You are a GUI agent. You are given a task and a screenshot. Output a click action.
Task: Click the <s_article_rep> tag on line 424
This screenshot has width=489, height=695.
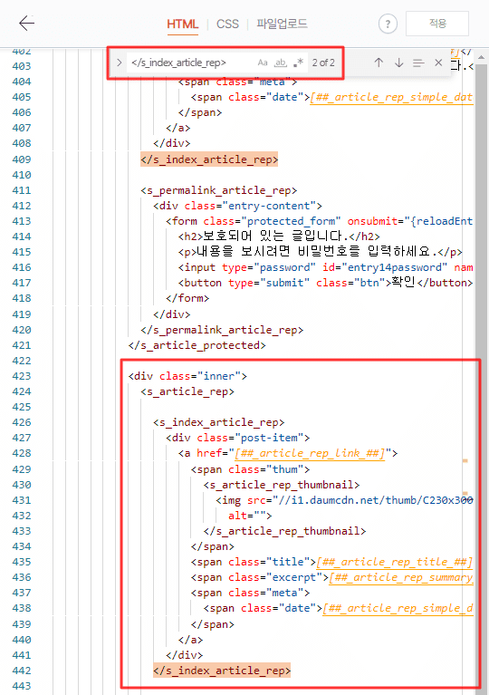(187, 391)
